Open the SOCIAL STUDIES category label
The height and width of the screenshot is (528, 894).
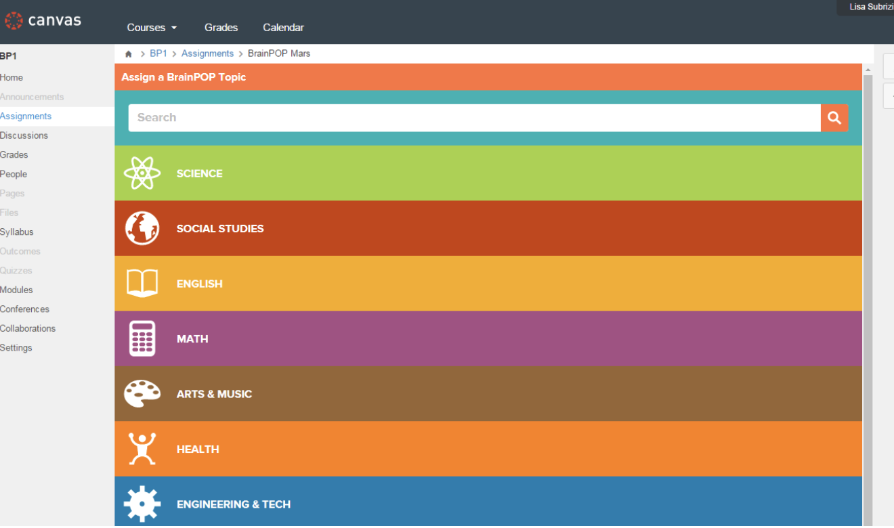220,228
